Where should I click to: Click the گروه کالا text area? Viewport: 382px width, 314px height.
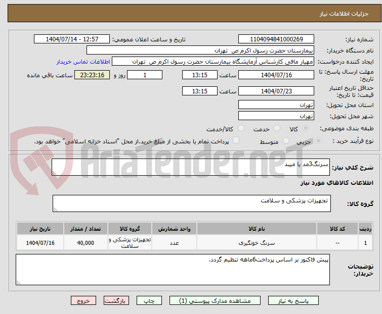pos(191,203)
